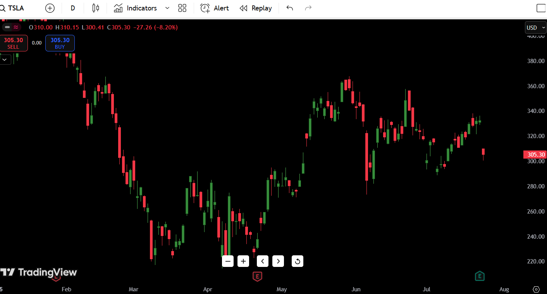The height and width of the screenshot is (294, 547).
Task: Click the Apr label on time axis
Action: tap(208, 289)
